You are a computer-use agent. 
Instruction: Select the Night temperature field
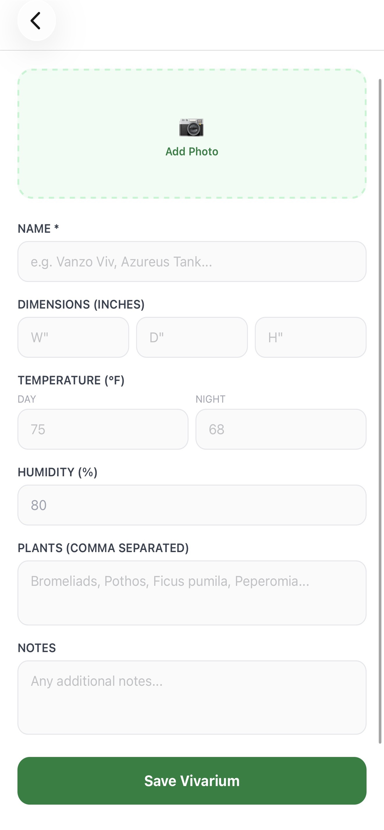(x=281, y=429)
